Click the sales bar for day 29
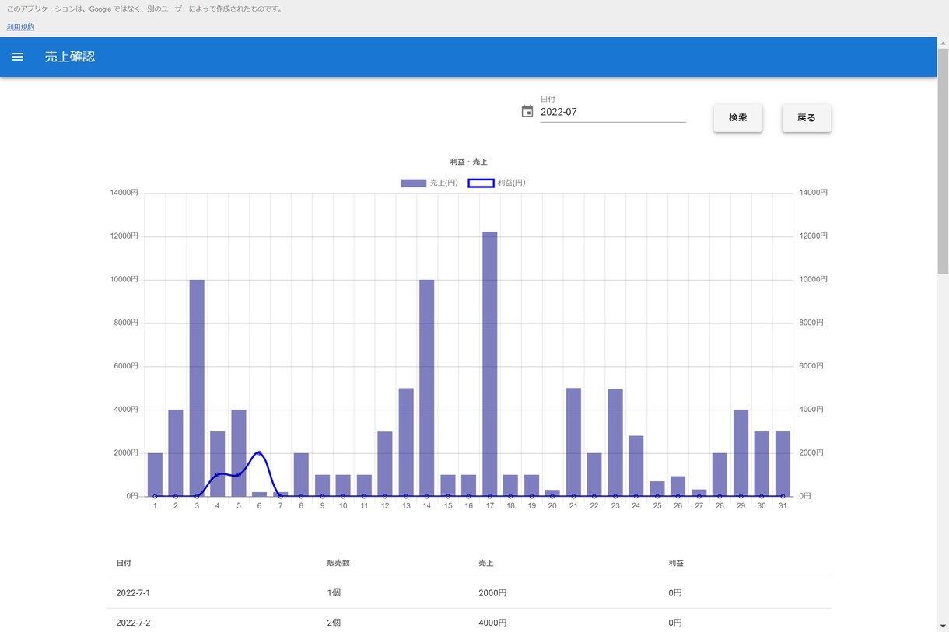This screenshot has width=949, height=632. click(741, 452)
